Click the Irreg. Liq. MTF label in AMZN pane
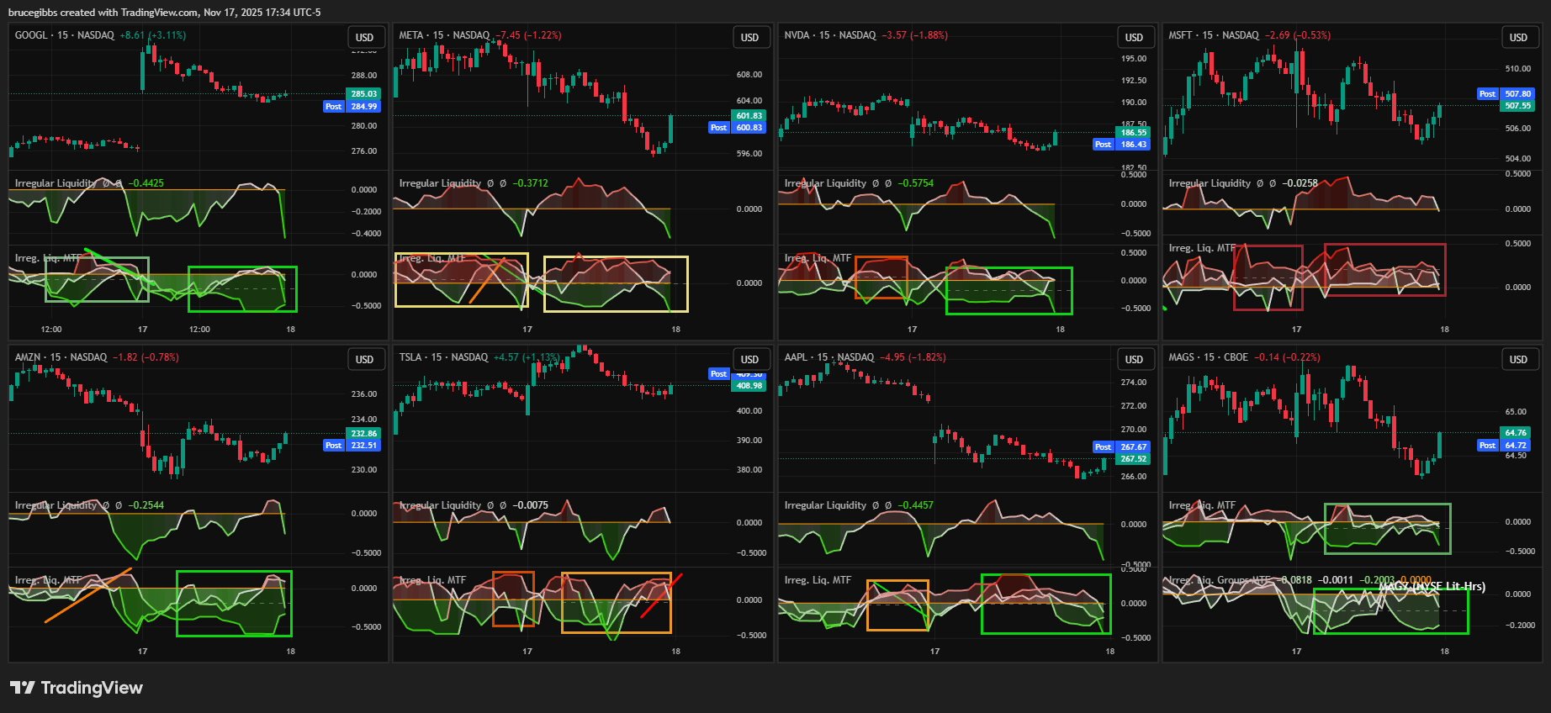Image resolution: width=1551 pixels, height=713 pixels. tap(48, 580)
